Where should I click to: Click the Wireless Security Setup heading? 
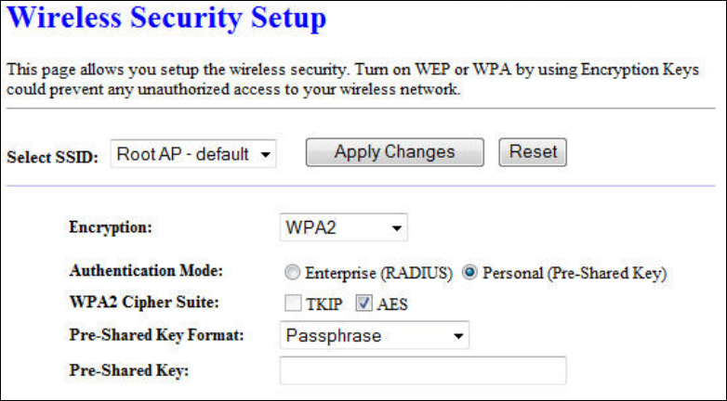(167, 19)
